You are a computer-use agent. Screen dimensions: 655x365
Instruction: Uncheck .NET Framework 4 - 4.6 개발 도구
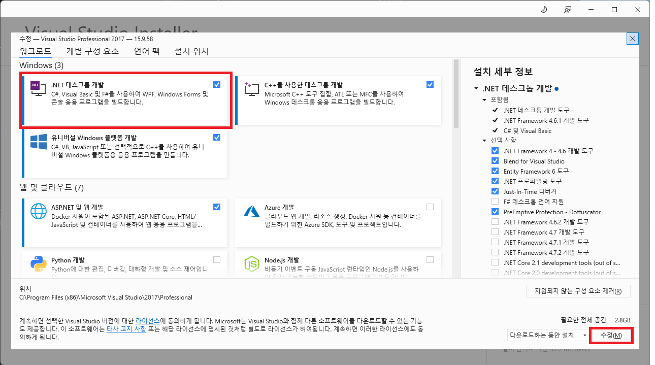pos(495,151)
